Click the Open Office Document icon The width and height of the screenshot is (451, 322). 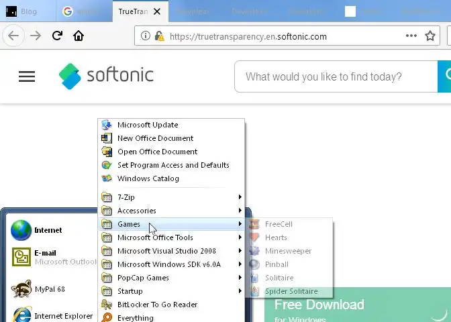tap(107, 152)
